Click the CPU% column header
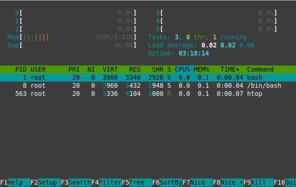Viewport: 296px width, 187px height. pos(184,70)
